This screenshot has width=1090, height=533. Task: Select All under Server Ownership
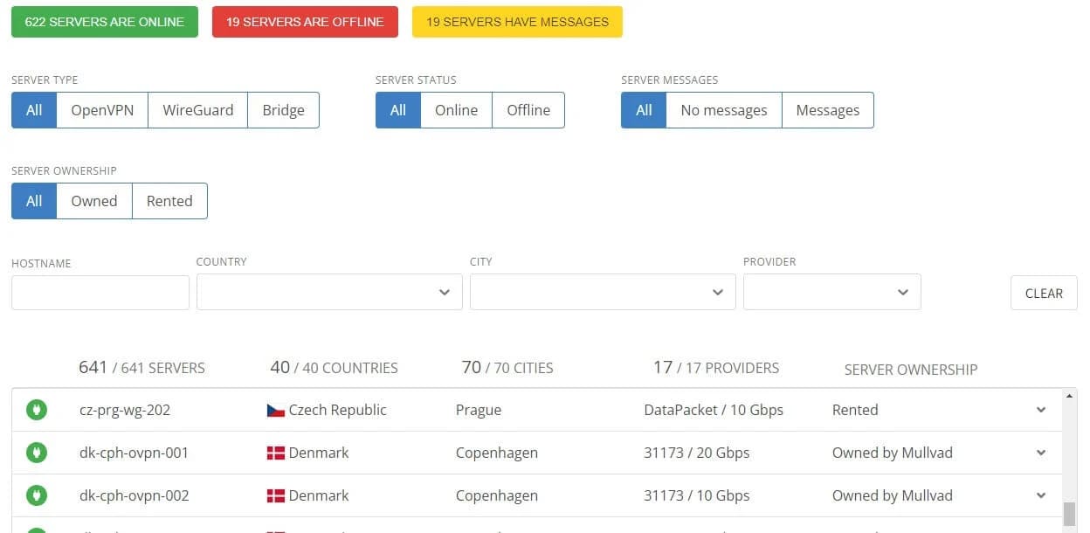(x=34, y=201)
